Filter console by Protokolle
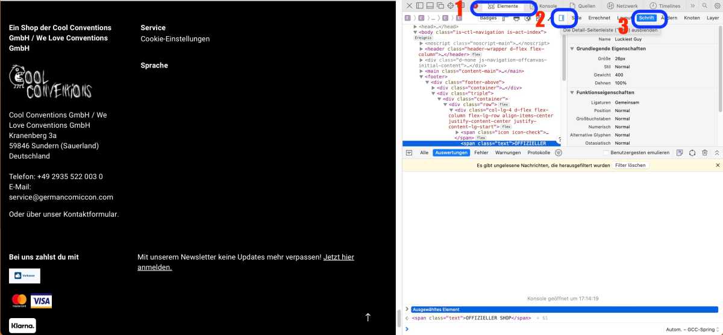The height and width of the screenshot is (335, 723). point(539,152)
